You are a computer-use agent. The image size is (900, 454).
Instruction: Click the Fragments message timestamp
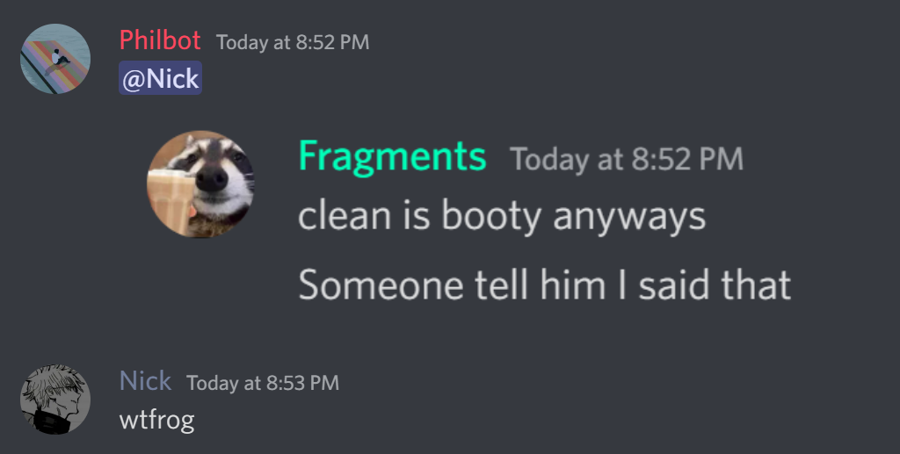(626, 159)
